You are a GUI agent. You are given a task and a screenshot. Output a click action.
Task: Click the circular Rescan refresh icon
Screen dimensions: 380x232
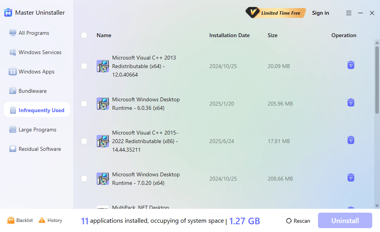[288, 221]
